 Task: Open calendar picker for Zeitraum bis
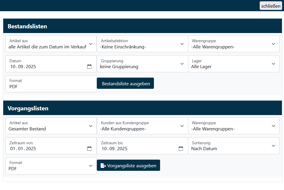coord(181,148)
